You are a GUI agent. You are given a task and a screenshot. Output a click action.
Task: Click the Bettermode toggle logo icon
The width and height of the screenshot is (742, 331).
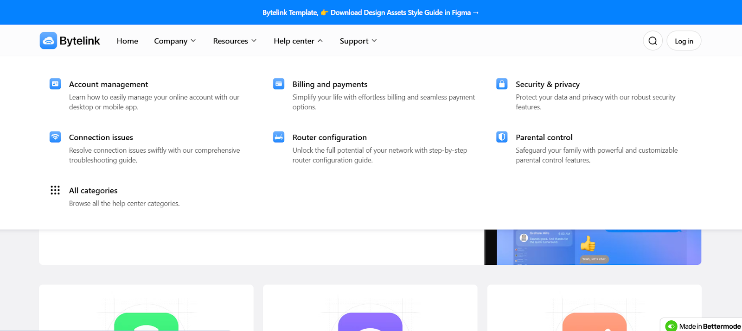[671, 326]
